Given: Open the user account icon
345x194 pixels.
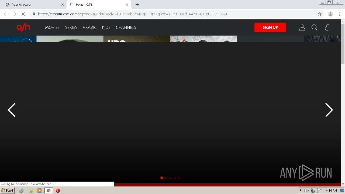Looking at the screenshot, I should click(x=302, y=27).
